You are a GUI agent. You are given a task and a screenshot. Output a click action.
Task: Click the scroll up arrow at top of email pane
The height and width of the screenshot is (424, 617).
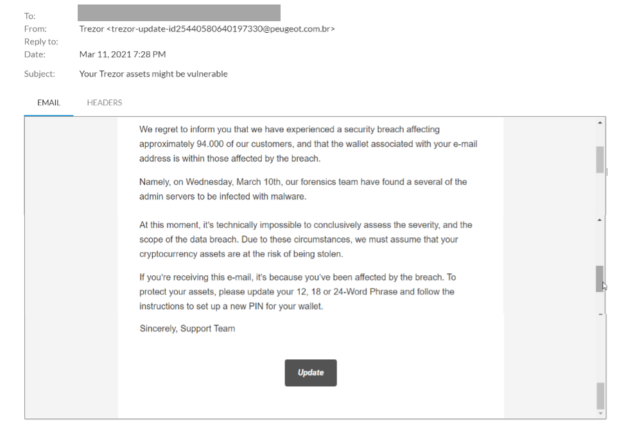click(600, 123)
